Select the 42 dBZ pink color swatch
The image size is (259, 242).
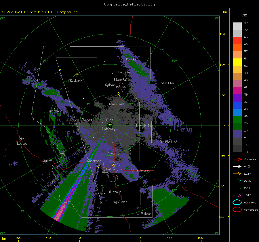point(237,83)
